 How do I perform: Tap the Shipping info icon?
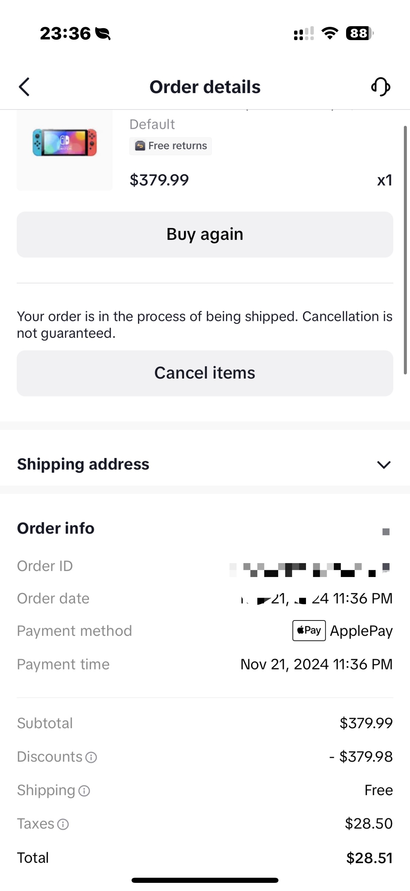[x=84, y=791]
